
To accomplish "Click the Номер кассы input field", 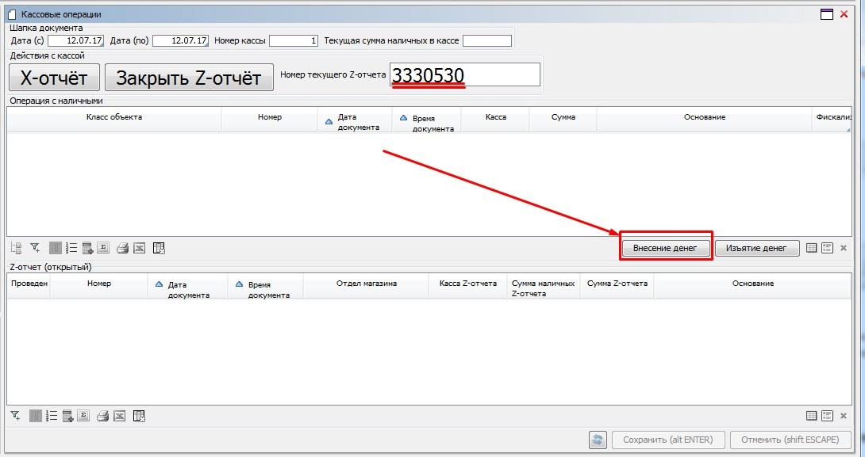I will [x=294, y=40].
